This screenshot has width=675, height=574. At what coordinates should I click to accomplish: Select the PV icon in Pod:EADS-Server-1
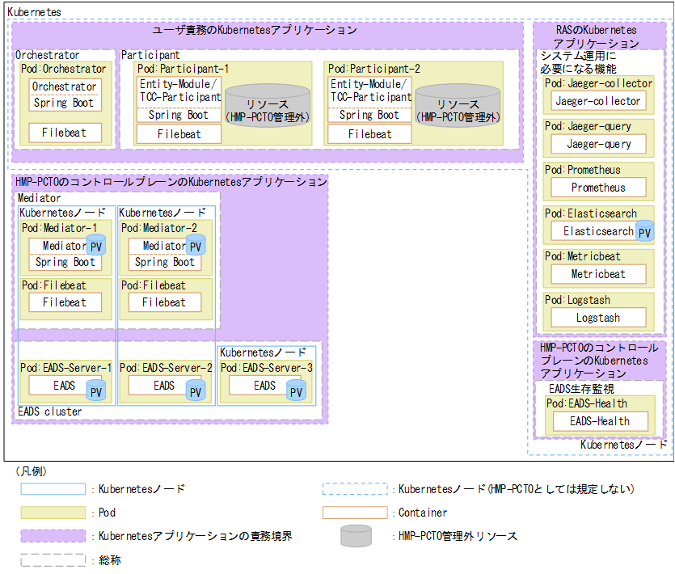(x=95, y=390)
